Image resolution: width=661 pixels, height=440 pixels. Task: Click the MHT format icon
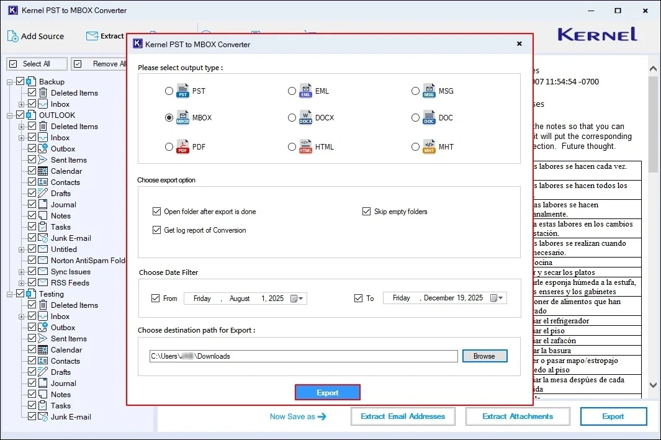point(428,146)
